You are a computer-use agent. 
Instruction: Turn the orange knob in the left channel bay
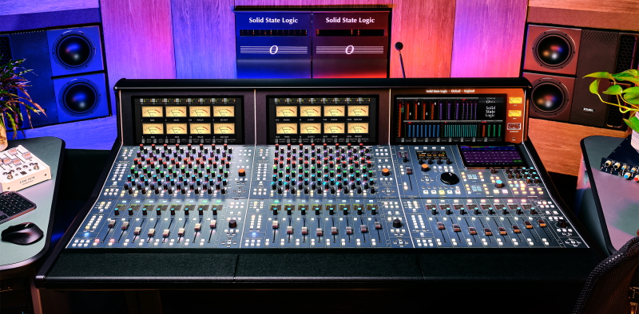pos(242,171)
